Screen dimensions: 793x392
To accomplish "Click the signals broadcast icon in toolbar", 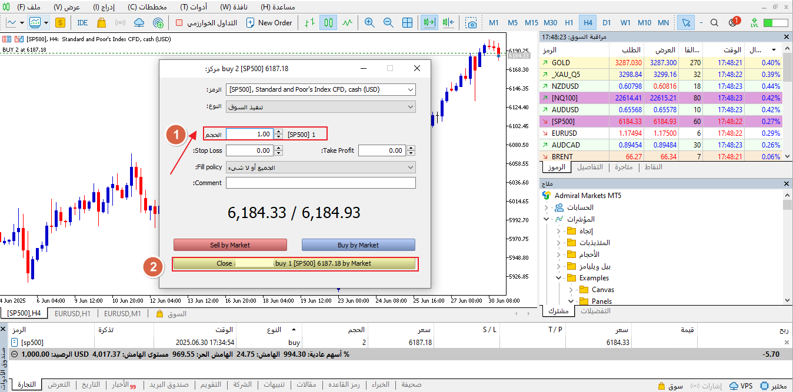I will [120, 22].
